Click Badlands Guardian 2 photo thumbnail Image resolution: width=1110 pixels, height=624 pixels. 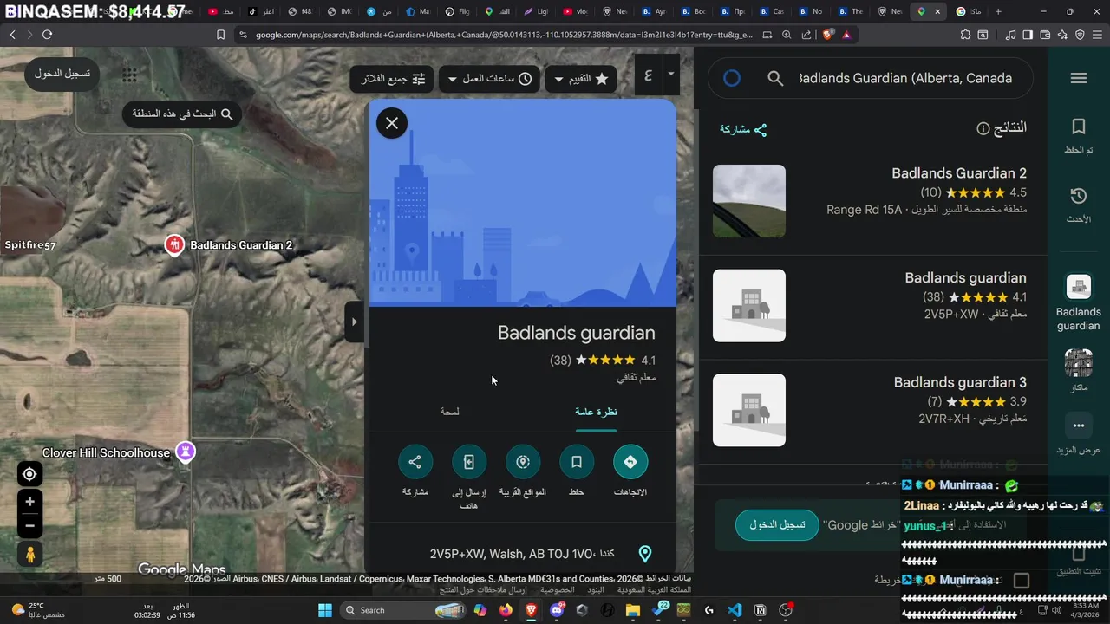click(749, 201)
